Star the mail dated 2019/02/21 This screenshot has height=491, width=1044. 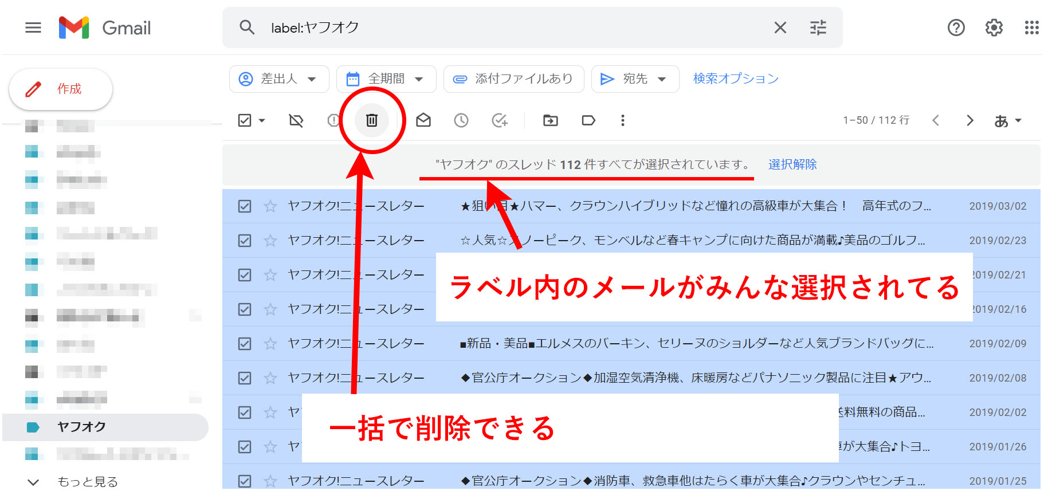(270, 275)
